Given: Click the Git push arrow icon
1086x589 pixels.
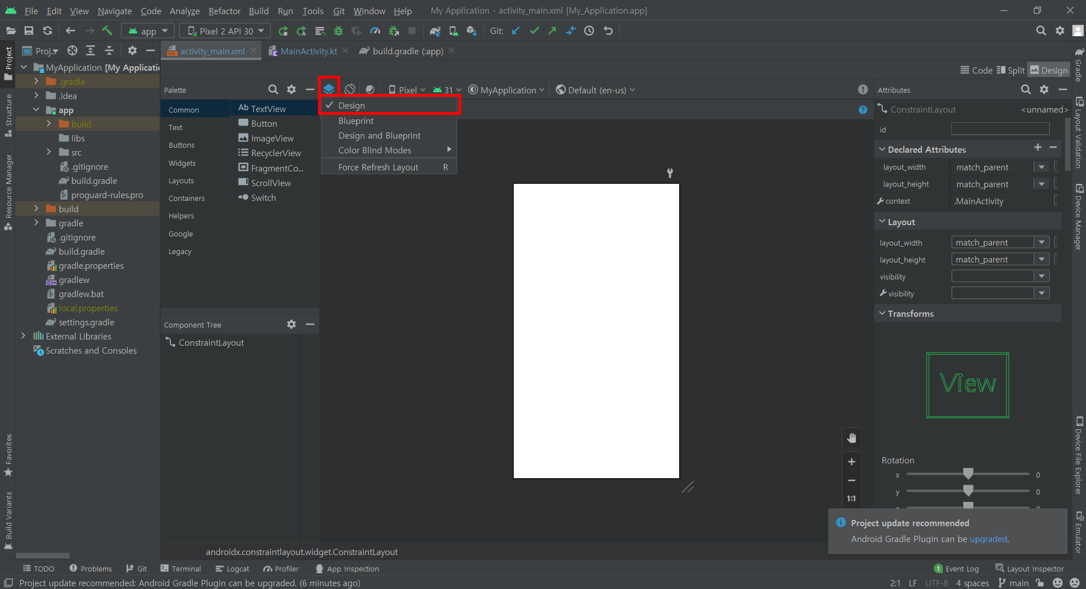Looking at the screenshot, I should coord(552,31).
